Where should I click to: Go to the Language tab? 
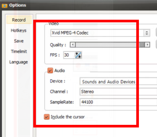pos(19,62)
